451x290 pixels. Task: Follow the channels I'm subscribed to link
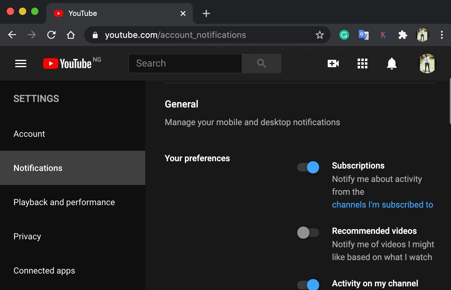click(x=382, y=205)
